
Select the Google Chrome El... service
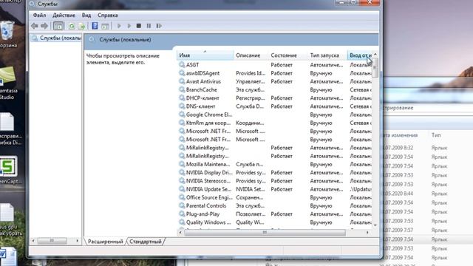click(209, 115)
